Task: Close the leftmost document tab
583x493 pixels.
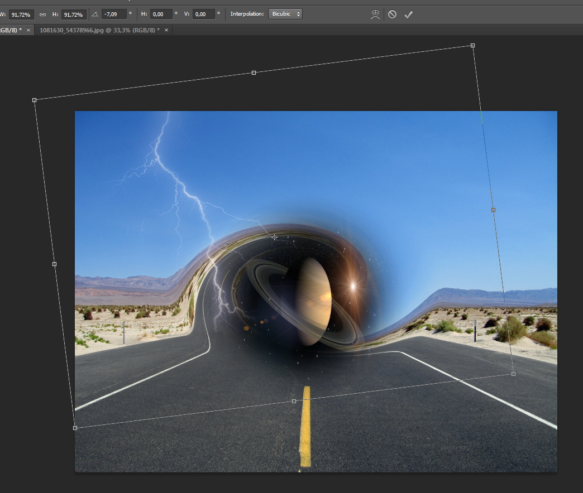Action: (28, 30)
